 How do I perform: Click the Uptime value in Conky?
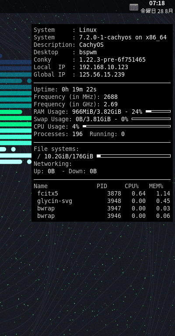tap(79, 89)
